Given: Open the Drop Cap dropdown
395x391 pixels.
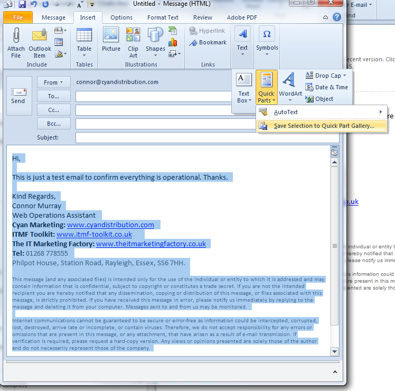Looking at the screenshot, I should click(x=327, y=76).
